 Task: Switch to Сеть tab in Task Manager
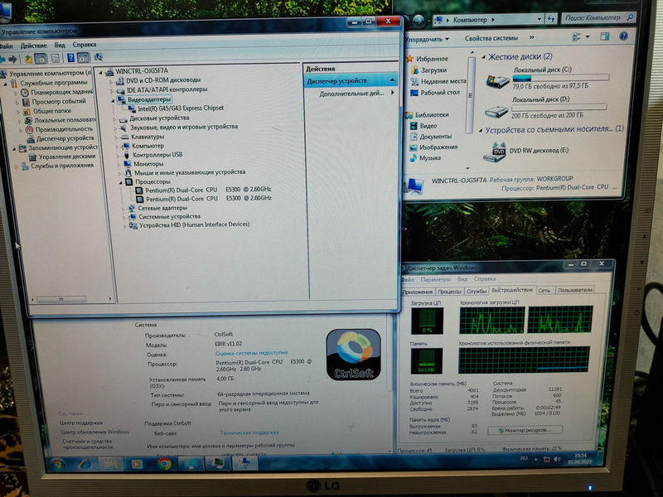click(544, 291)
